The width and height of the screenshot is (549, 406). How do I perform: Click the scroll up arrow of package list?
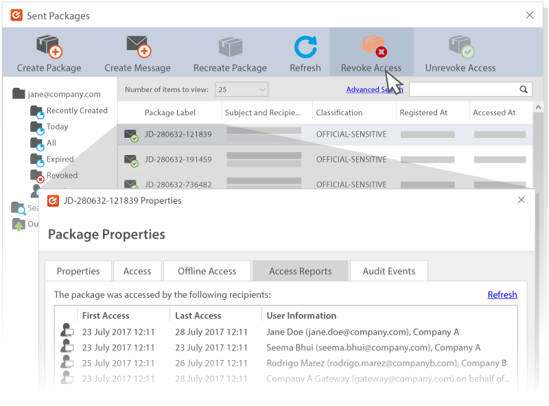click(538, 108)
